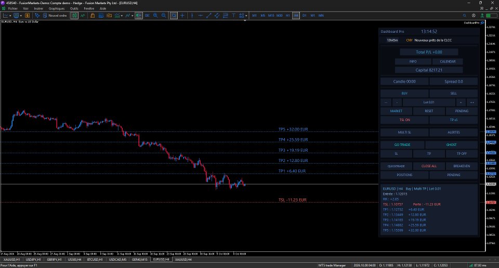Click the clock icon at top right

pyautogui.click(x=474, y=15)
